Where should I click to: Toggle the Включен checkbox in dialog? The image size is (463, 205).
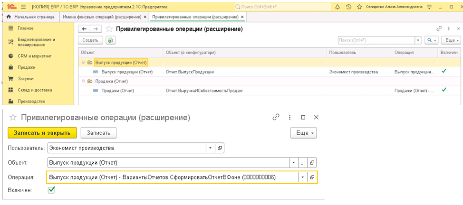tap(51, 190)
